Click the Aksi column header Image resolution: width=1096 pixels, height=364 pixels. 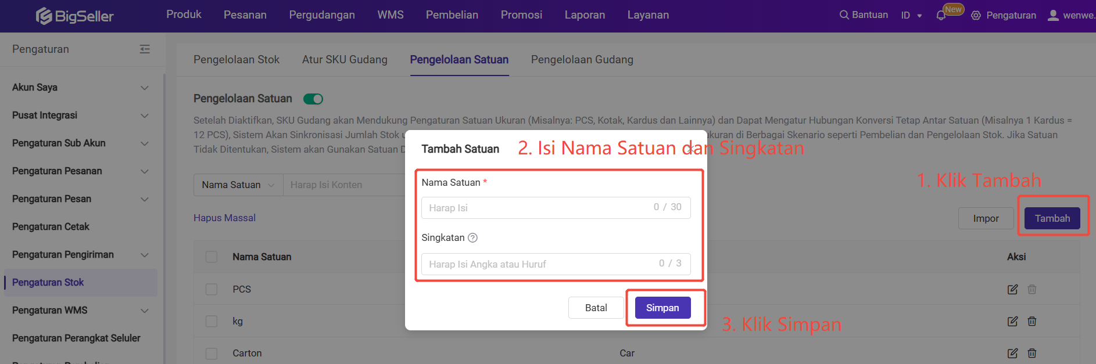click(1016, 257)
